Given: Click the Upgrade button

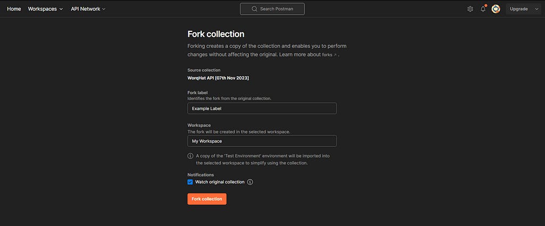Looking at the screenshot, I should 518,9.
